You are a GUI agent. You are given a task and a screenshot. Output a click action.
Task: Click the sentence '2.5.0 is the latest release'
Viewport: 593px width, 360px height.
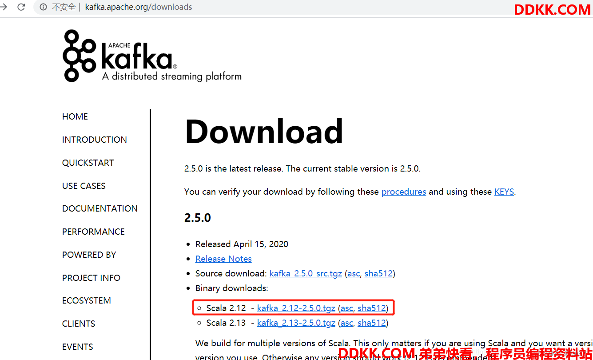coord(233,168)
